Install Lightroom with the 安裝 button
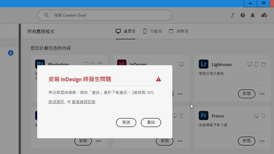This screenshot has height=154, width=274. 246,94
